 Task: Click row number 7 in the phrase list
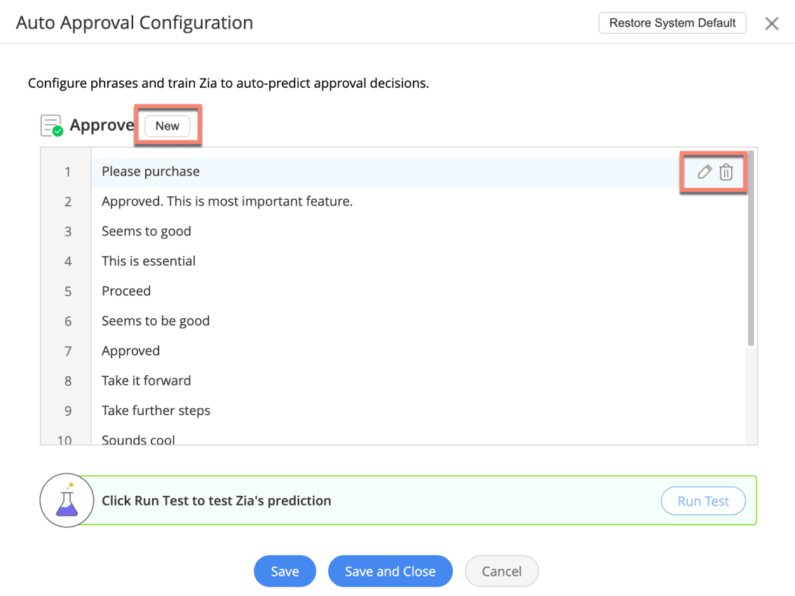[x=67, y=351]
